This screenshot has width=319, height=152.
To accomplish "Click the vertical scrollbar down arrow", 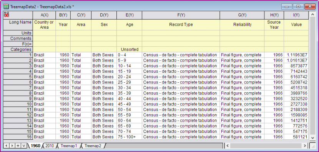I will 313,137.
